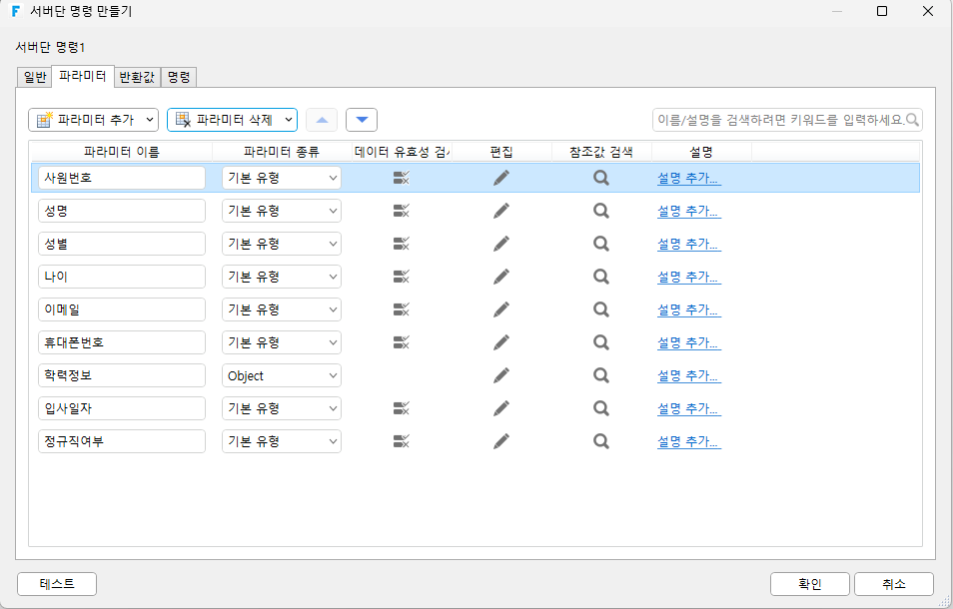Click the 테스트 button

pyautogui.click(x=57, y=584)
